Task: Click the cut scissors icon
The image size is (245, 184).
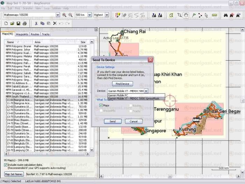Action: (36, 23)
